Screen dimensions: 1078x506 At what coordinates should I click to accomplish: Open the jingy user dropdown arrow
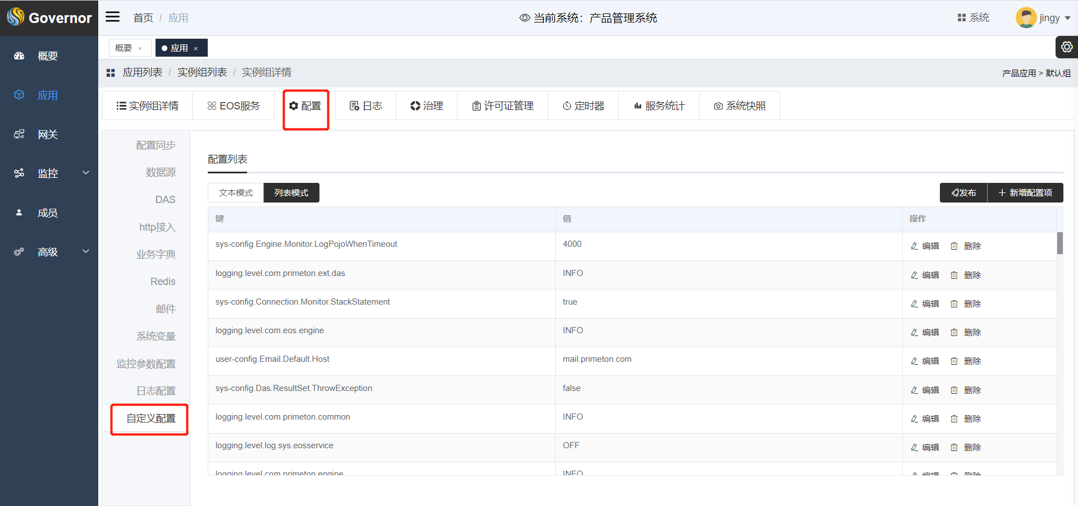pyautogui.click(x=1067, y=18)
